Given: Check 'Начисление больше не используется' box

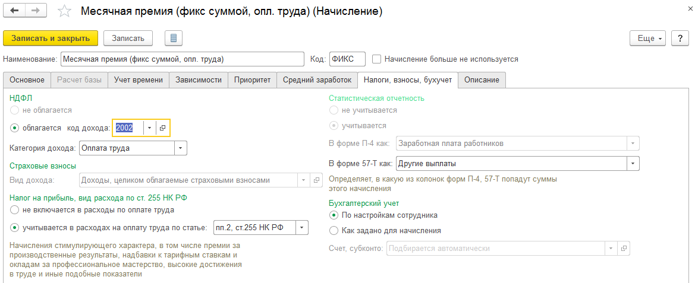Looking at the screenshot, I should pos(377,59).
